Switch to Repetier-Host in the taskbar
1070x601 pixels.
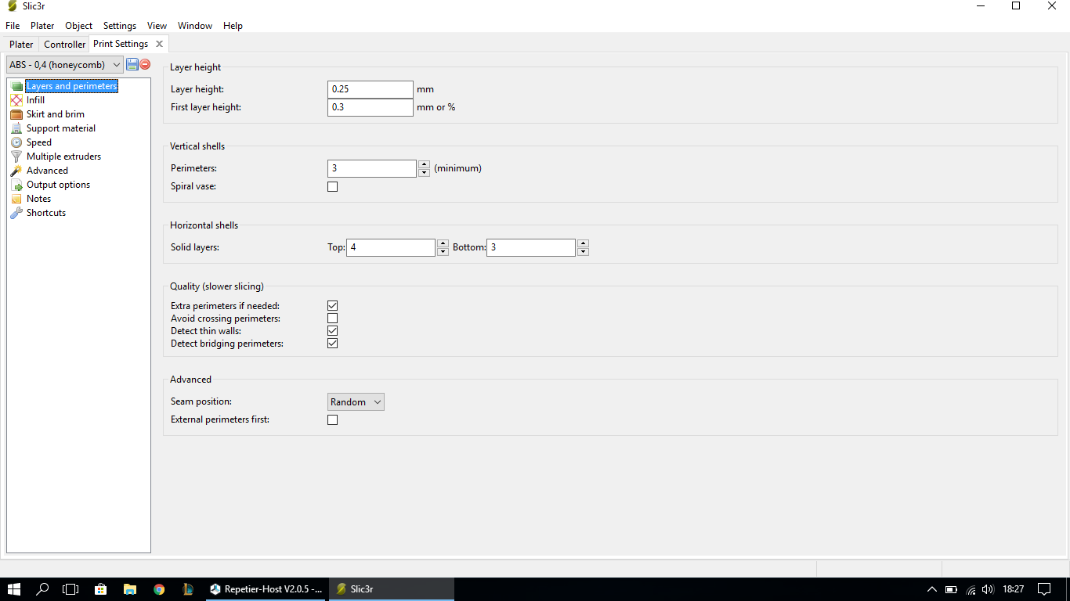tap(266, 589)
